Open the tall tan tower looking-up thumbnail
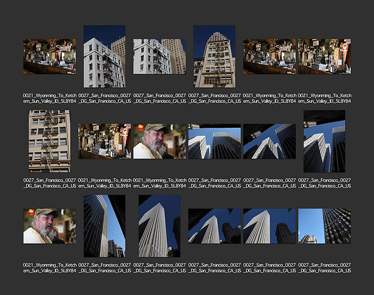Screen dimensions: 374x295 point(215,56)
